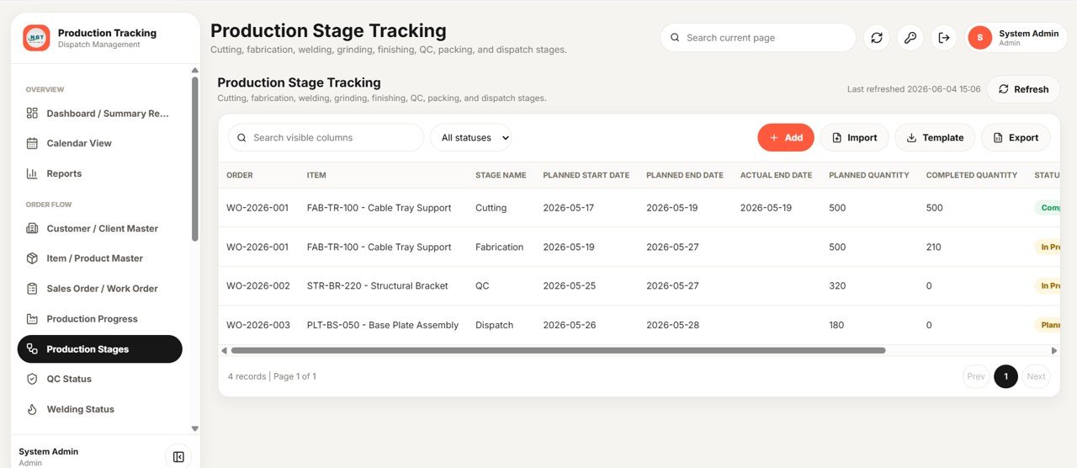
Task: Click the sidebar scroll down arrow
Action: click(195, 428)
